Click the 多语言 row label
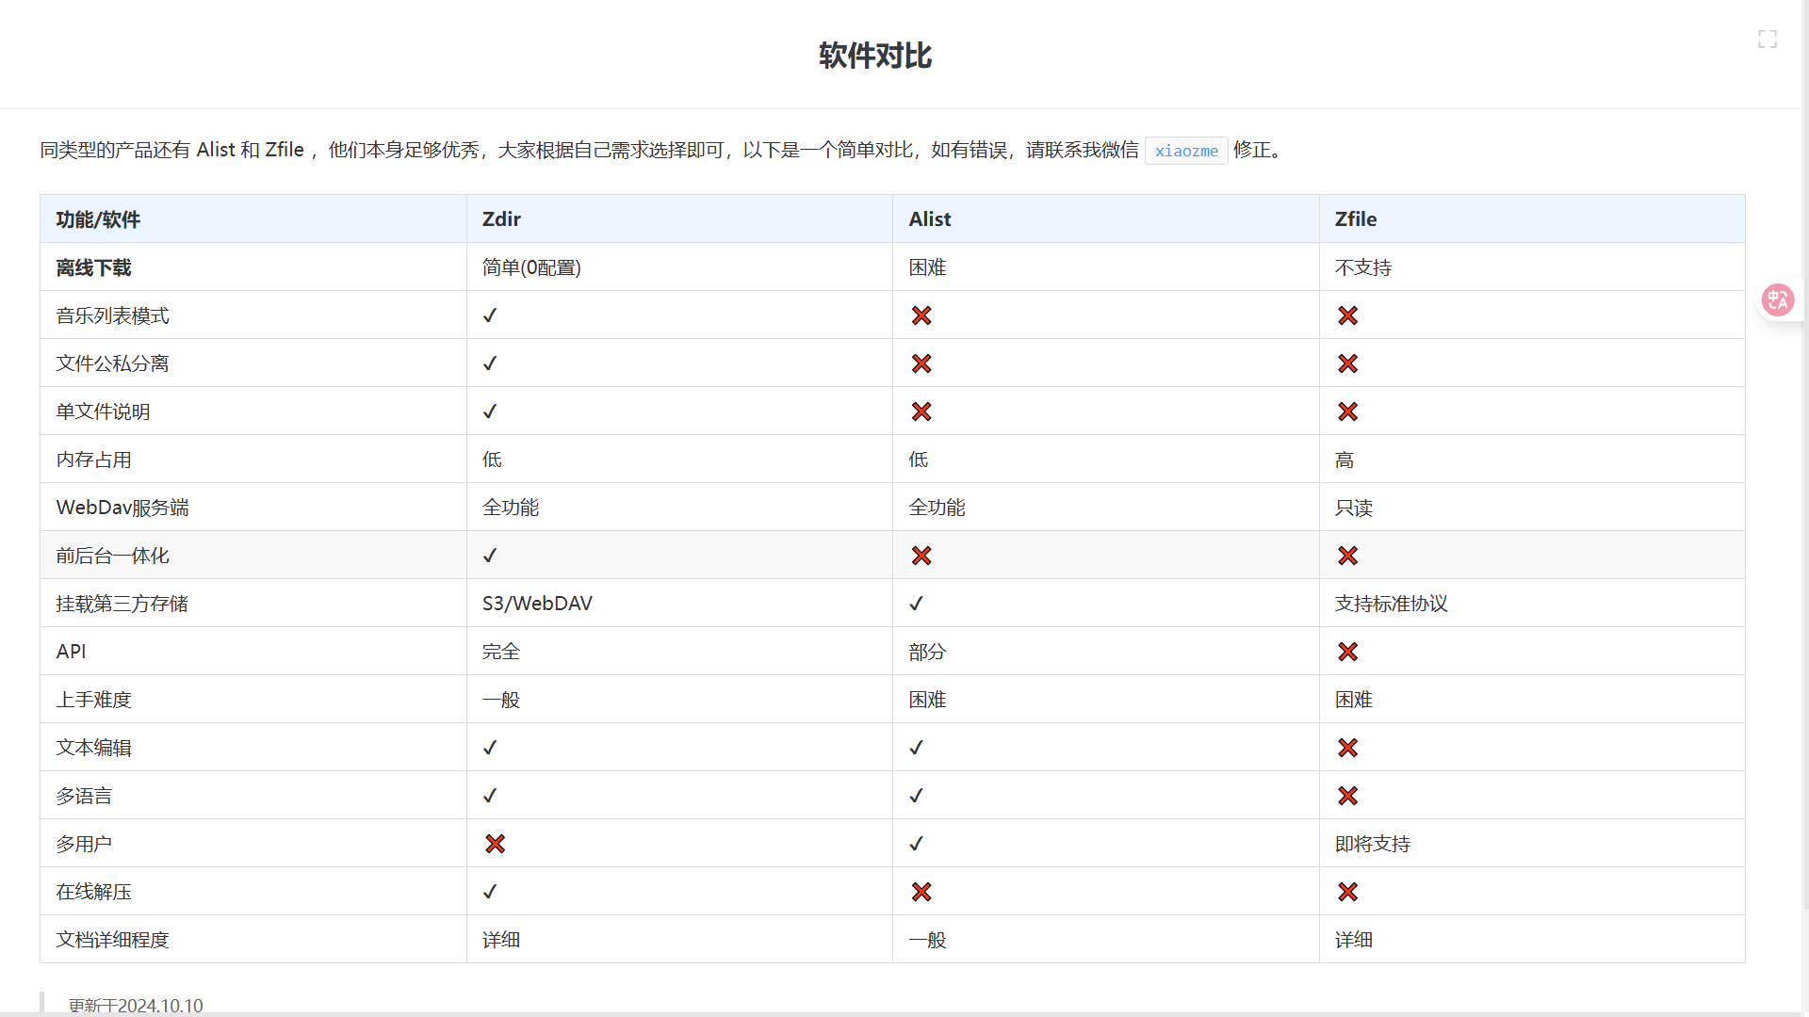The image size is (1809, 1017). 84,796
